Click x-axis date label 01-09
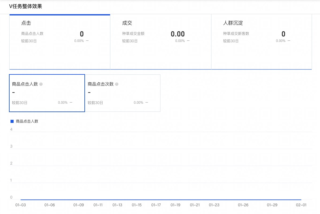The height and width of the screenshot is (214, 320). (79, 205)
